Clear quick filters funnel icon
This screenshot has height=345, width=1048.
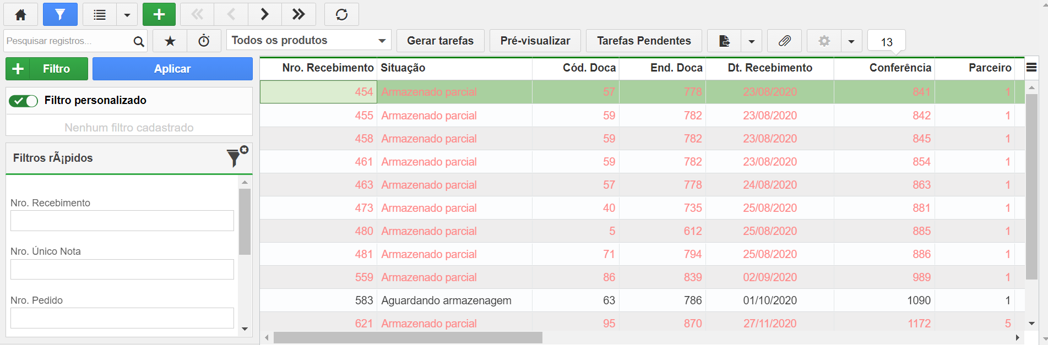click(x=237, y=157)
